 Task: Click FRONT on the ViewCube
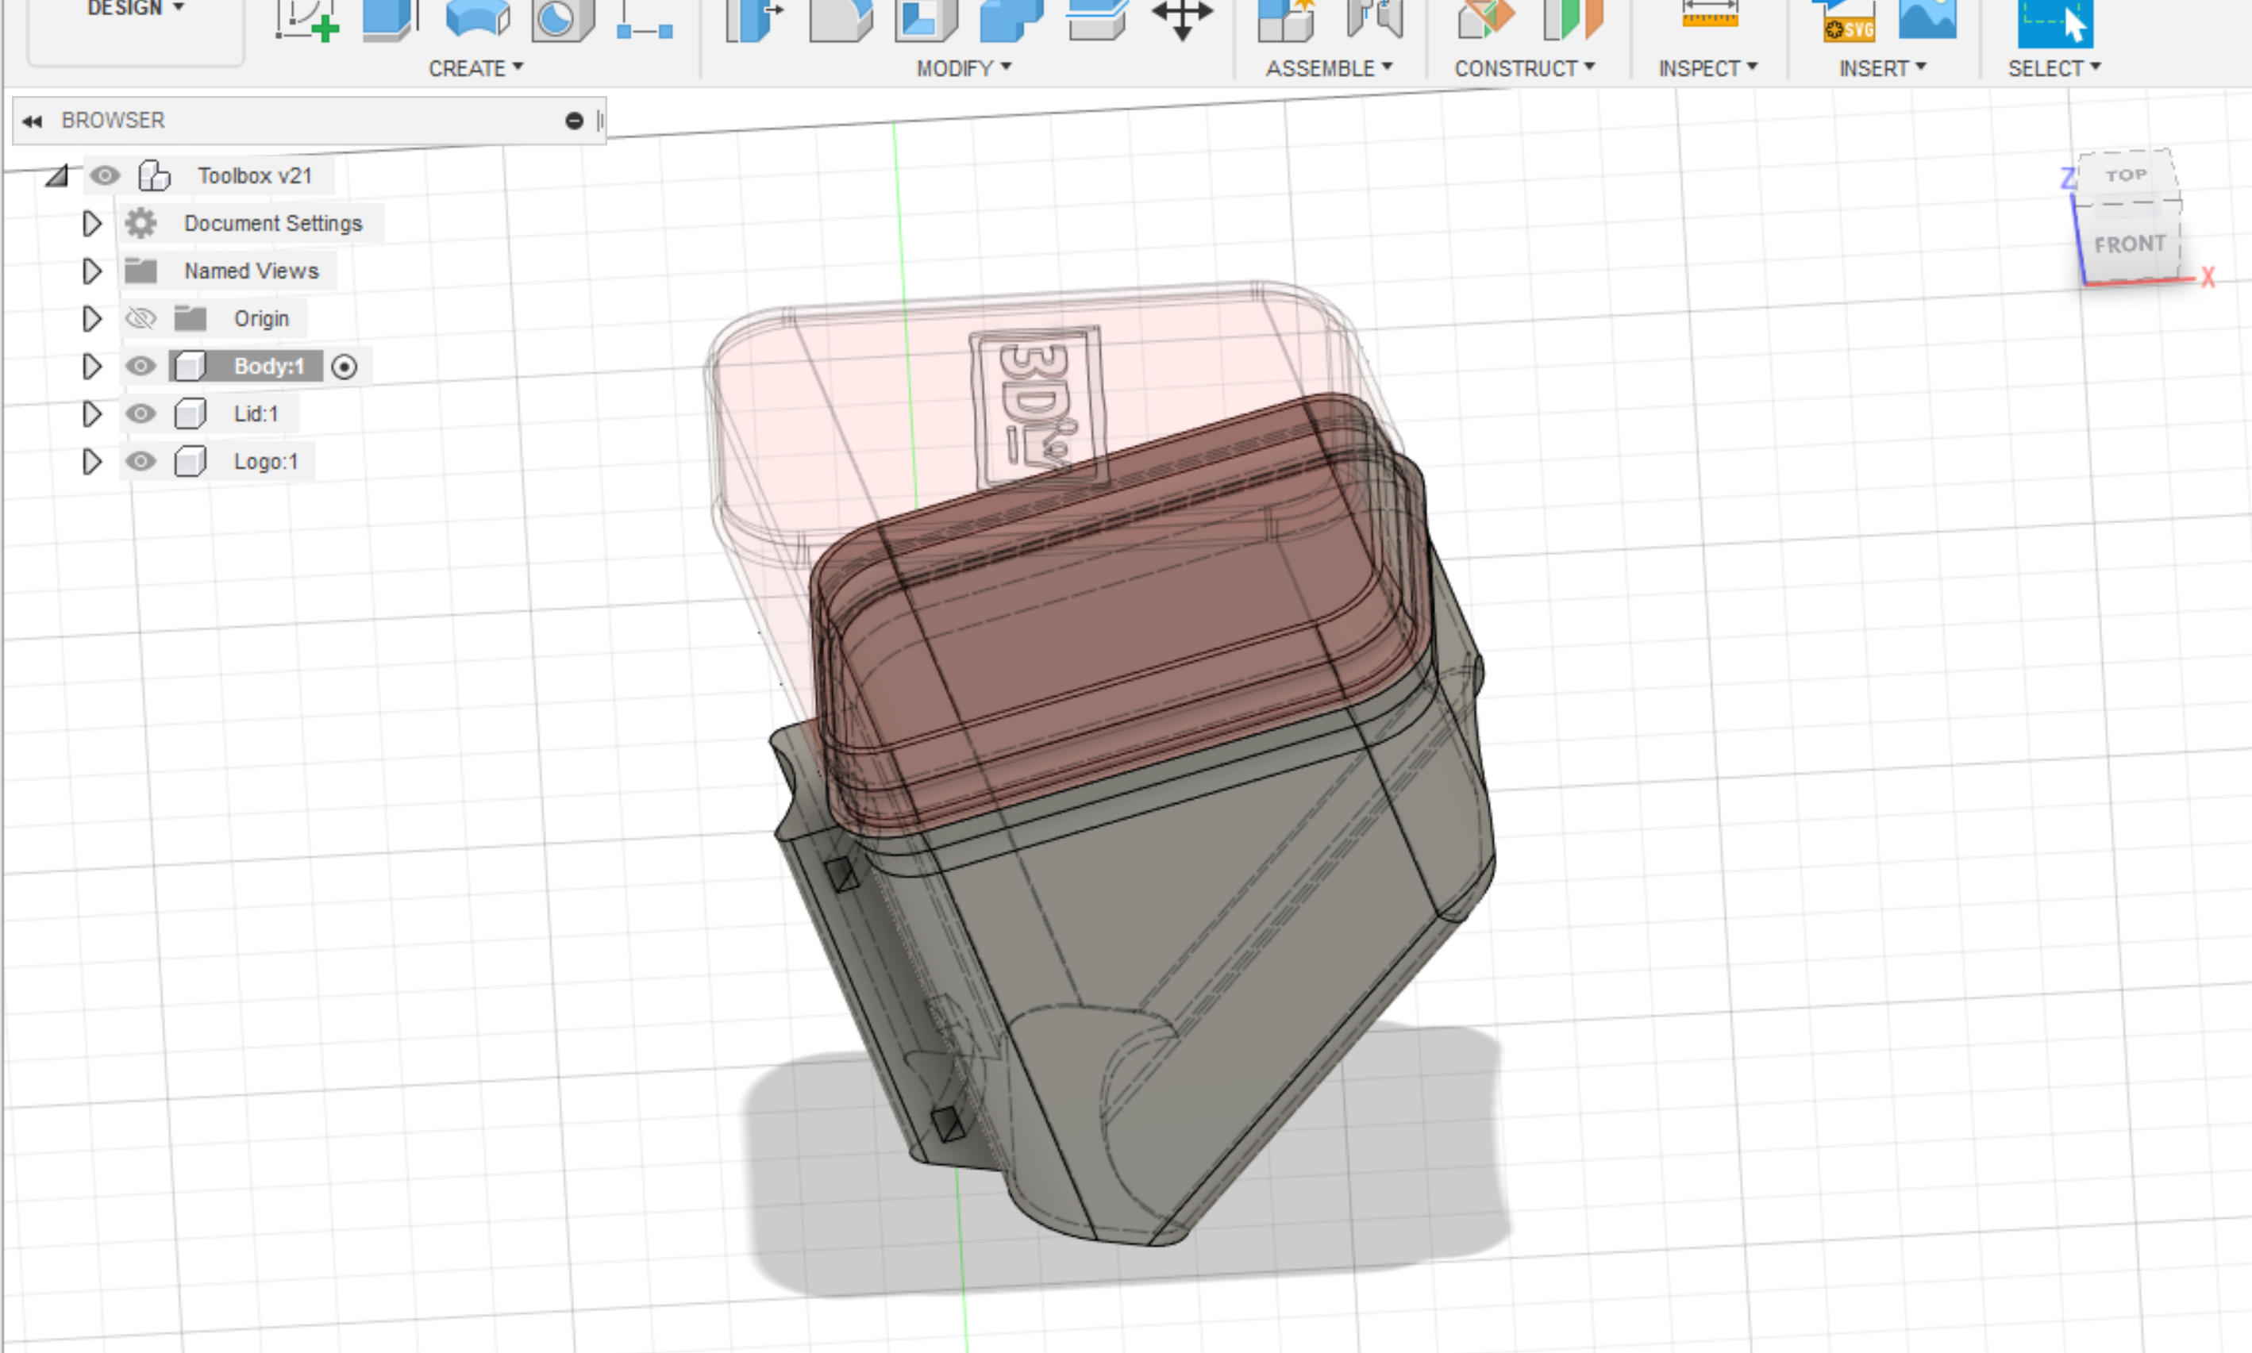coord(2131,243)
